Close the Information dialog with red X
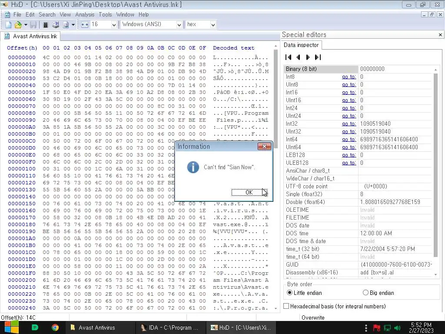 [264, 146]
